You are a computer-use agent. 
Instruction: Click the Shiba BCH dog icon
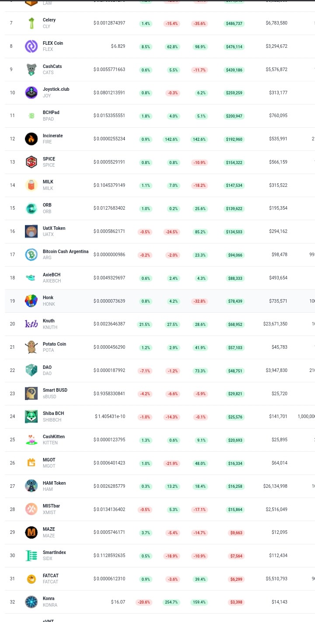31,416
